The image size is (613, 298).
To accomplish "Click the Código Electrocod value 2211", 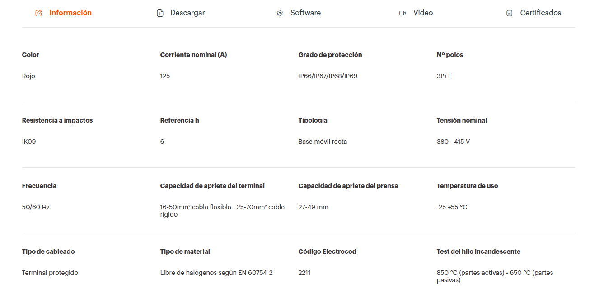I will tap(304, 273).
